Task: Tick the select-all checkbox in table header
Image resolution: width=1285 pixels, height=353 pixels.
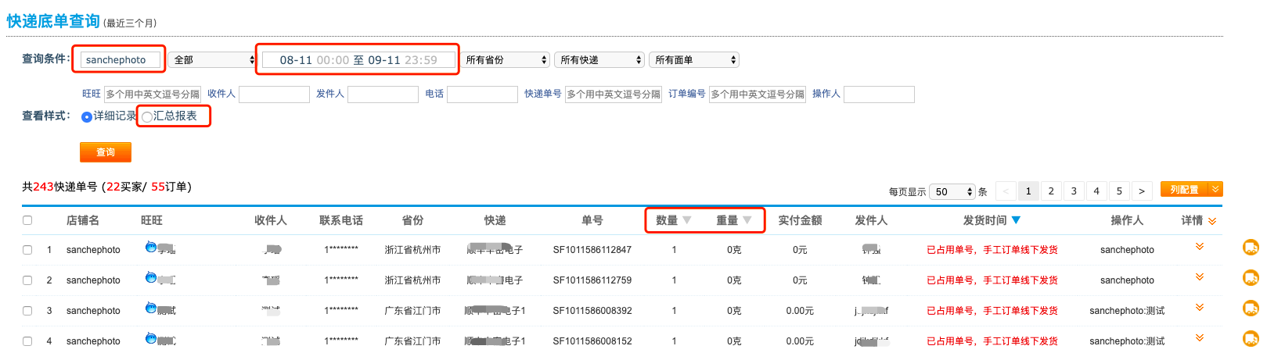Action: (x=27, y=220)
